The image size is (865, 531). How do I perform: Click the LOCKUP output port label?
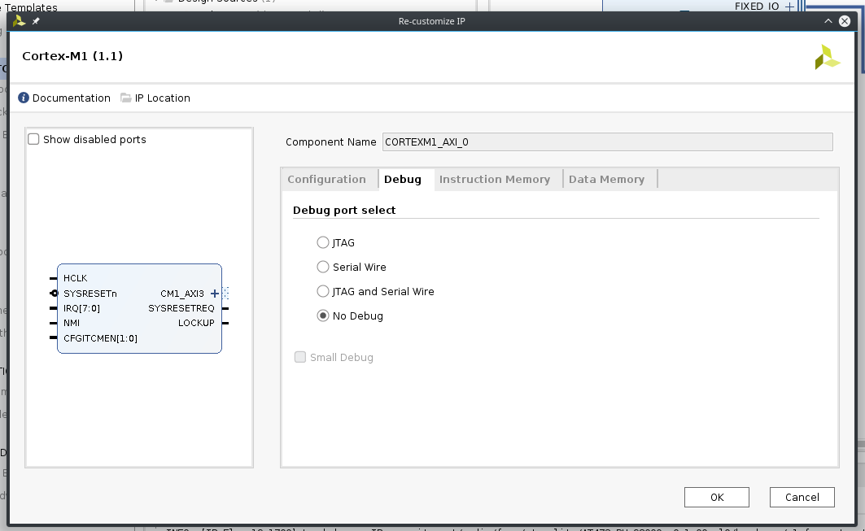click(x=196, y=323)
